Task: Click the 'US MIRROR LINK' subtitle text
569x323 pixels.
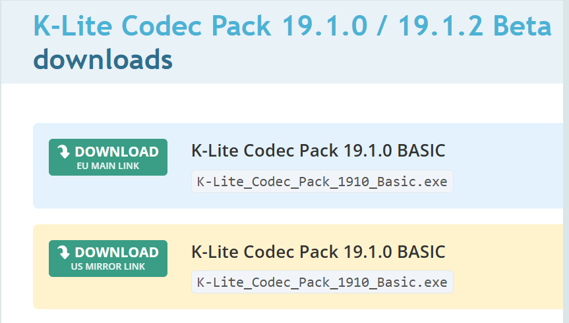Action: [108, 266]
